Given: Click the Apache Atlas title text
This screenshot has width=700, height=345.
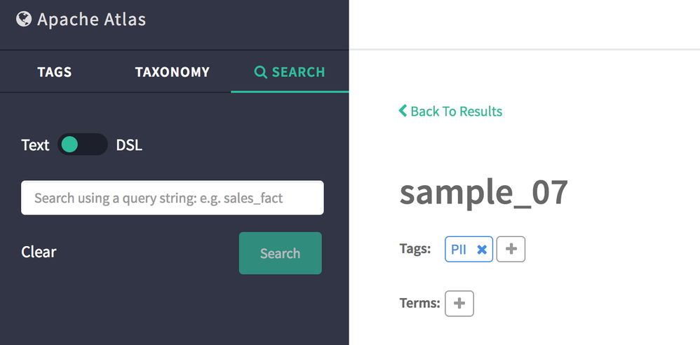Looking at the screenshot, I should click(91, 19).
